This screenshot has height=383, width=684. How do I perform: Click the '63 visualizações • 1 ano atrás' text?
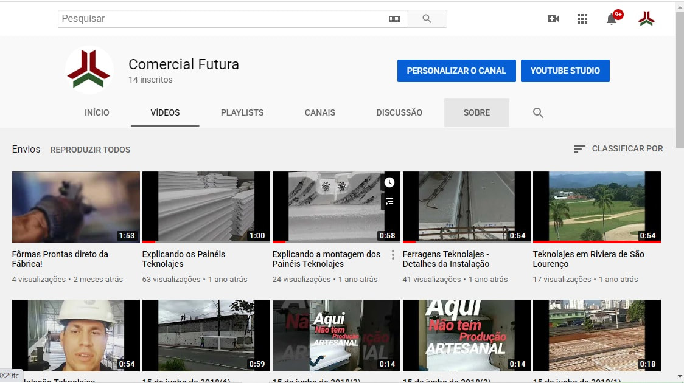195,279
